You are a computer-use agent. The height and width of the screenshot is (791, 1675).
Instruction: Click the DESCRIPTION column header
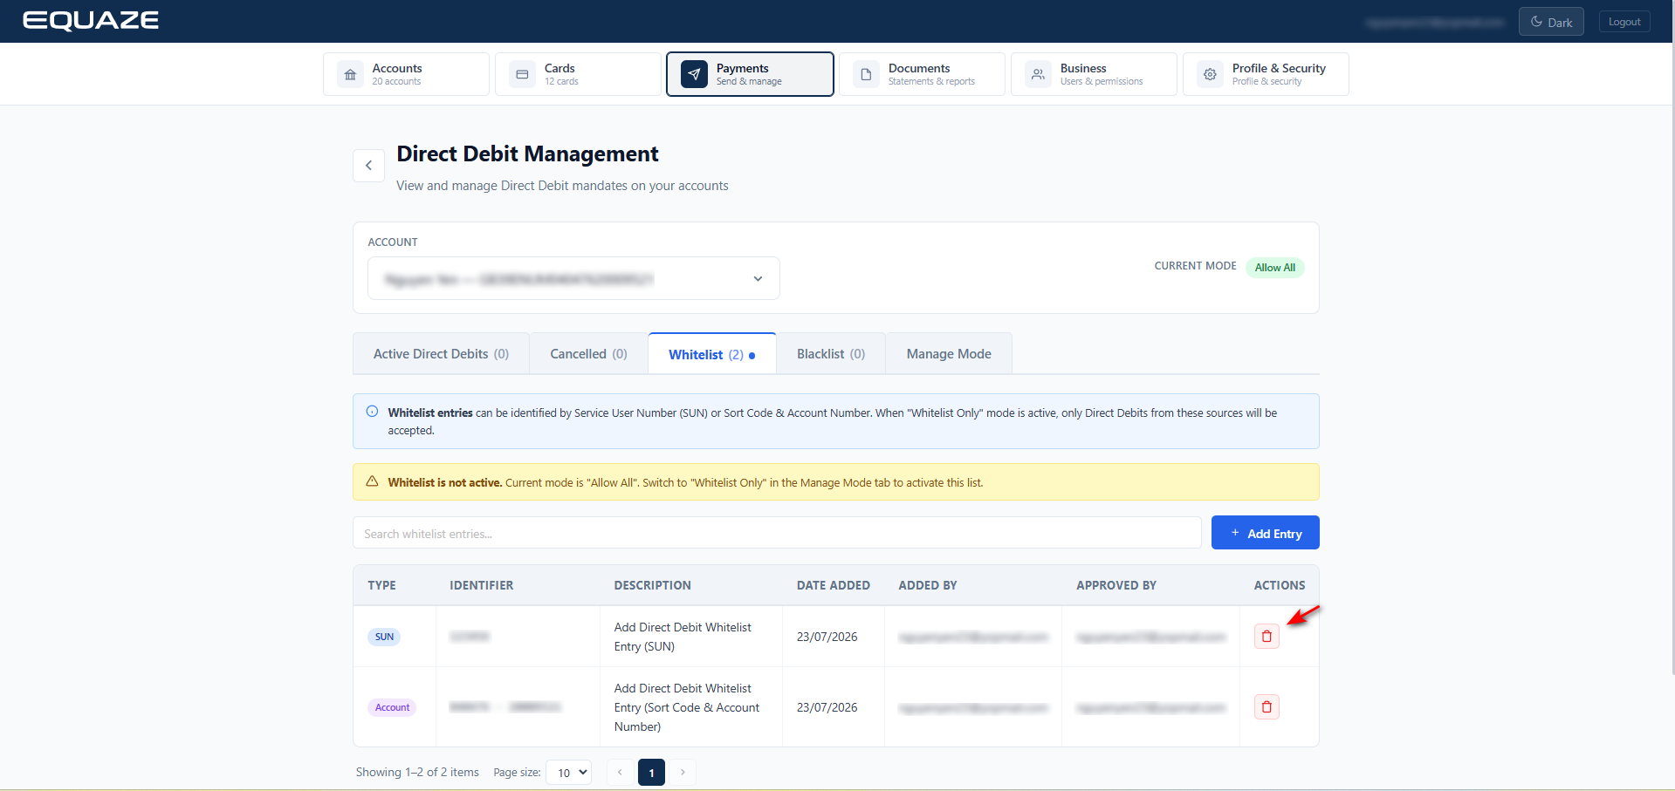click(x=652, y=585)
